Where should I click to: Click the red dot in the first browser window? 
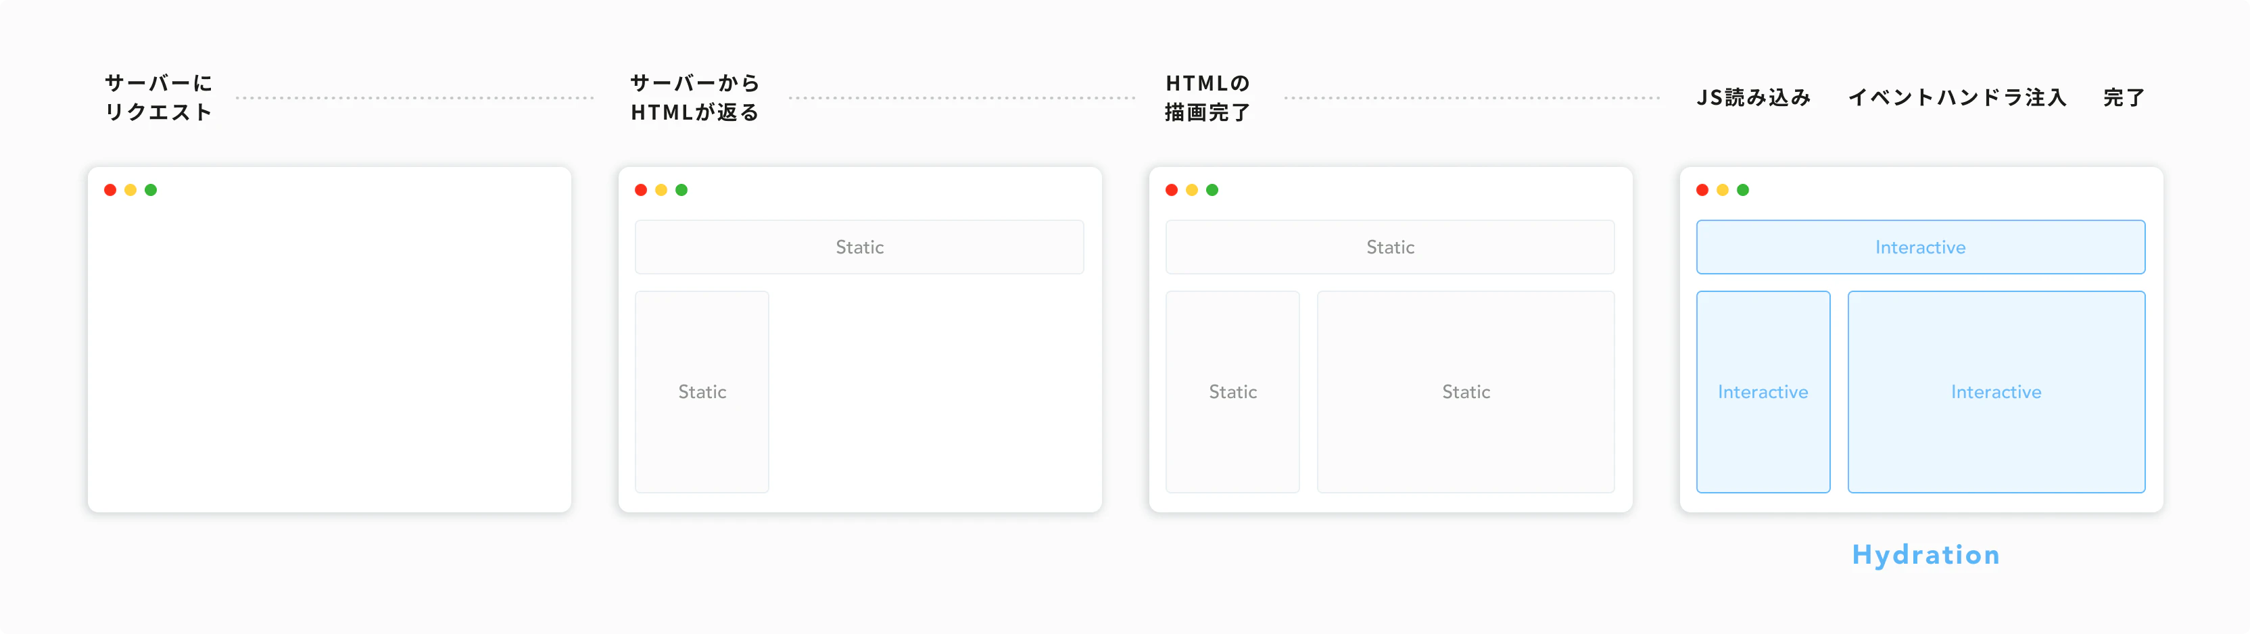pos(110,189)
